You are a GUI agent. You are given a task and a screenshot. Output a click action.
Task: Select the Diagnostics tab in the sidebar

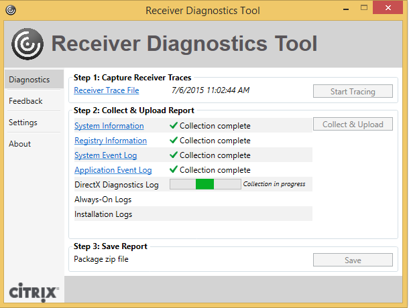point(30,80)
